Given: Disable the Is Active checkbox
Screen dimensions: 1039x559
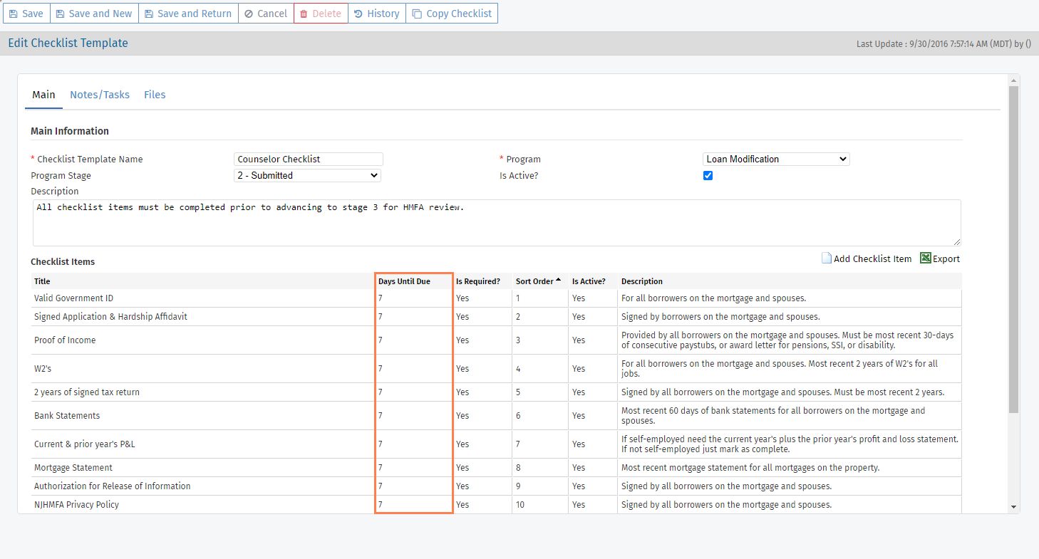Looking at the screenshot, I should pos(708,175).
